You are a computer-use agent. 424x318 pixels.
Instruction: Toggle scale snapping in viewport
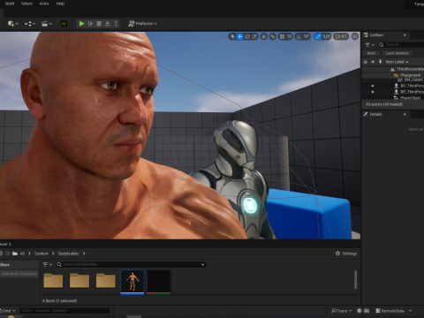point(318,36)
